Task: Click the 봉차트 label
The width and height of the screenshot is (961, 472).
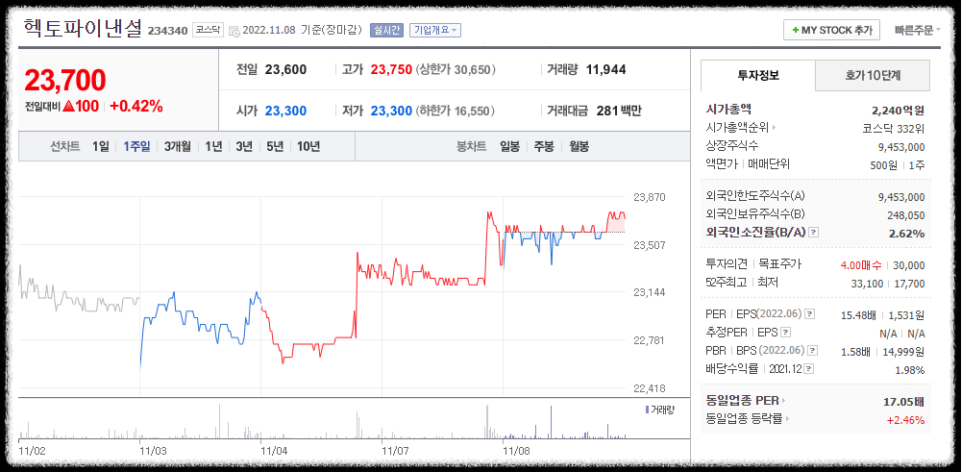Action: (471, 146)
